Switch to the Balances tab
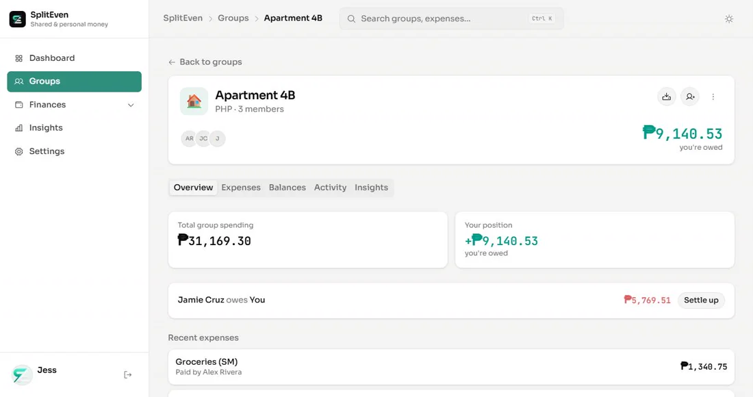753x397 pixels. click(x=288, y=188)
